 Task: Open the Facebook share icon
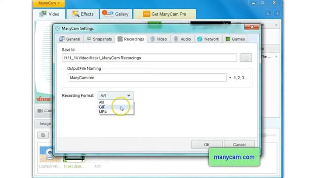click(277, 14)
